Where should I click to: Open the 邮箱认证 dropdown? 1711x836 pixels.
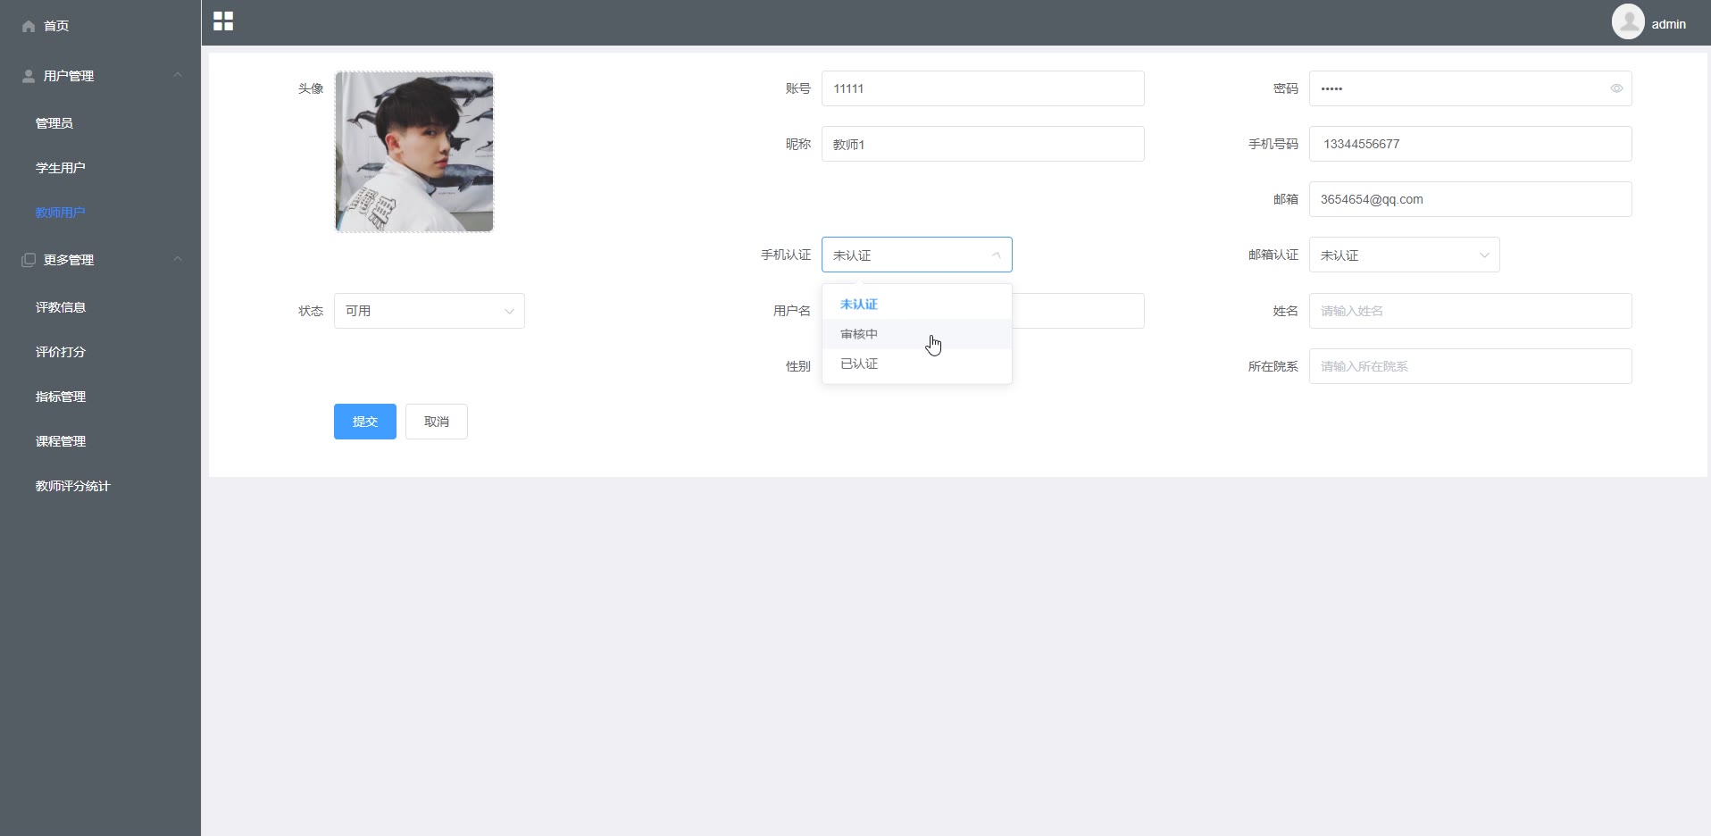click(x=1405, y=255)
